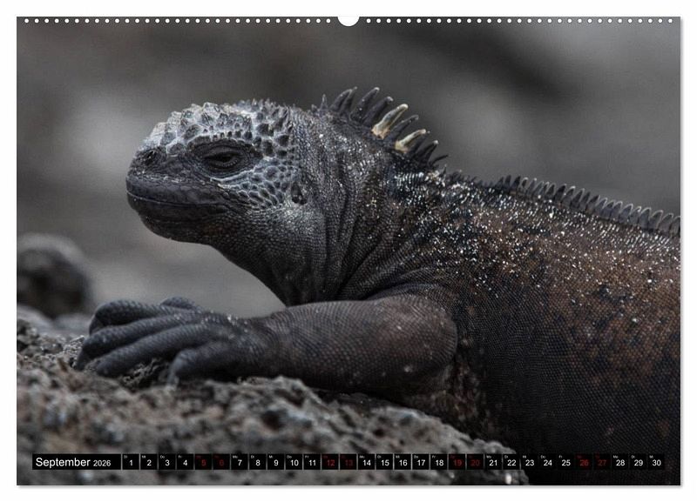Click the calendar hanging hole at top
The height and width of the screenshot is (502, 697).
pos(348,19)
